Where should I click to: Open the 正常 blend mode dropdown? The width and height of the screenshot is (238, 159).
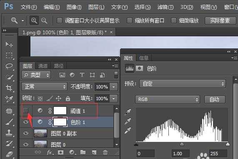pyautogui.click(x=44, y=87)
